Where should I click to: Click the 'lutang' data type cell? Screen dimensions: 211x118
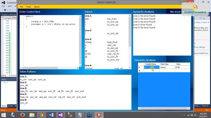point(167,67)
